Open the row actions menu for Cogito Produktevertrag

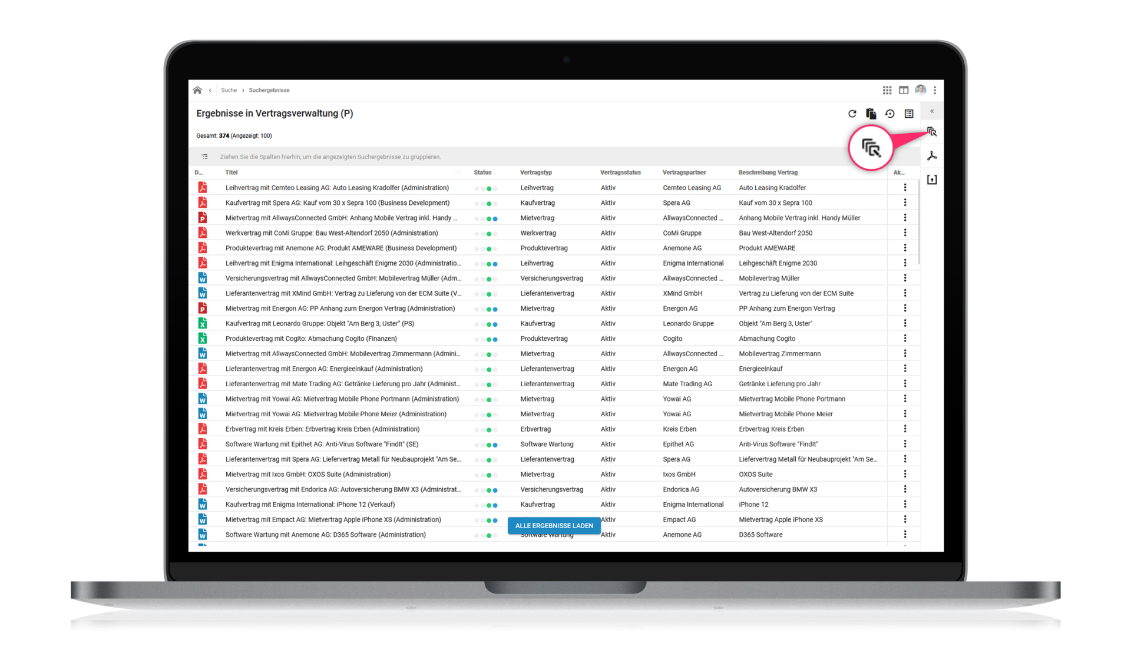[905, 339]
